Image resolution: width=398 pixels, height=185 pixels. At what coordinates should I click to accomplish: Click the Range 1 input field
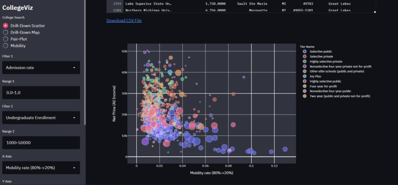point(41,93)
